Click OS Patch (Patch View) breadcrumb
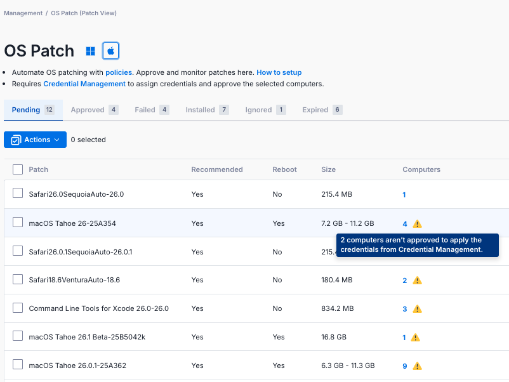 (x=84, y=13)
